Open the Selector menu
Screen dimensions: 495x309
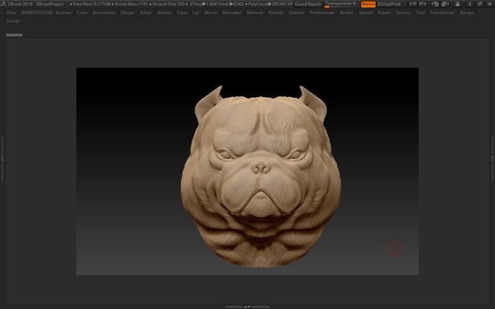(296, 12)
